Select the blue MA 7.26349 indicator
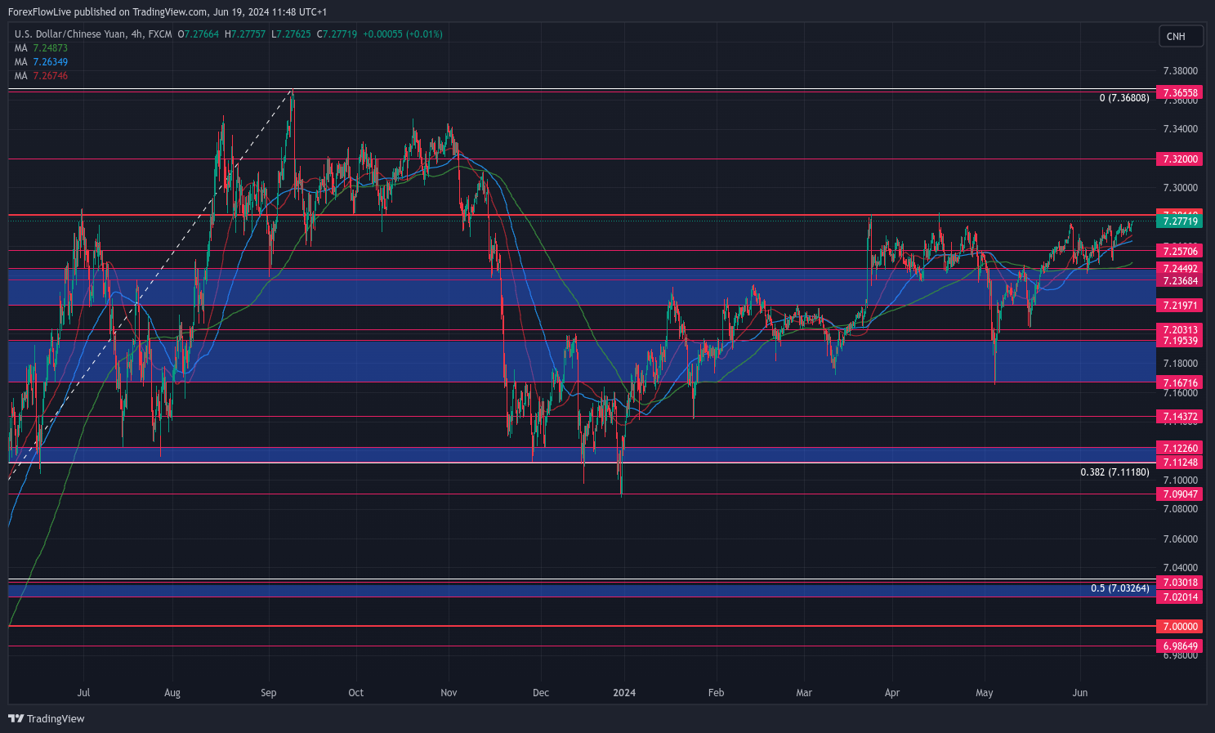Screen dimensions: 1215x733 pyautogui.click(x=41, y=62)
